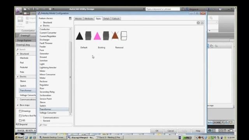The image size is (249, 140).
Task: Expand Communications section in Design Explorer
Action: [18, 100]
